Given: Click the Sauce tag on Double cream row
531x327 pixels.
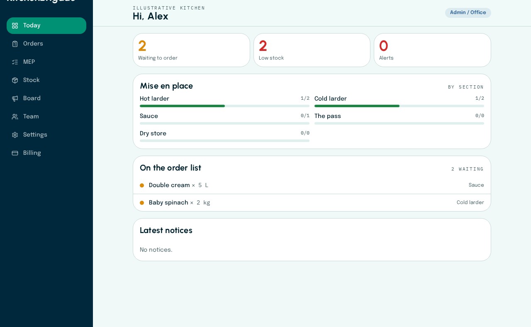Looking at the screenshot, I should pyautogui.click(x=476, y=185).
